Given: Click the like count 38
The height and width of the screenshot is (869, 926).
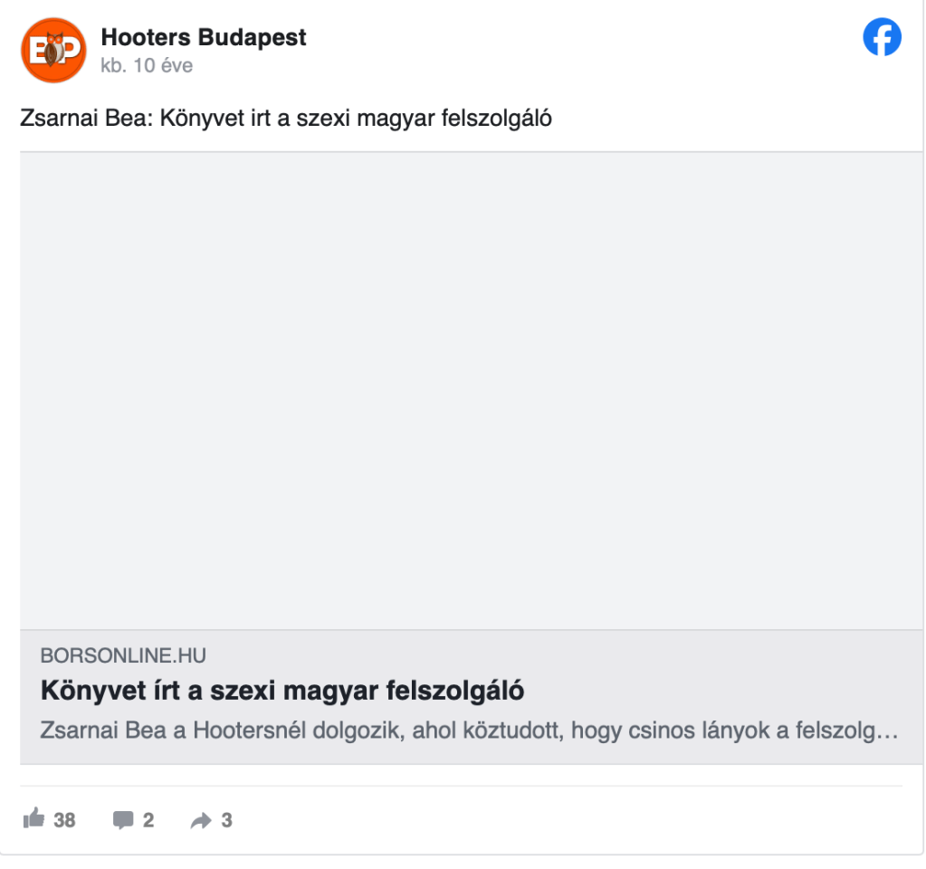Looking at the screenshot, I should click(x=64, y=820).
